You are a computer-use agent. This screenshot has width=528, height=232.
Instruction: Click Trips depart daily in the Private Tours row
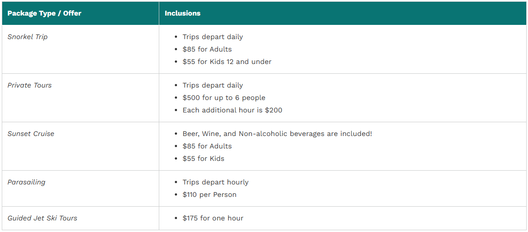click(x=213, y=85)
